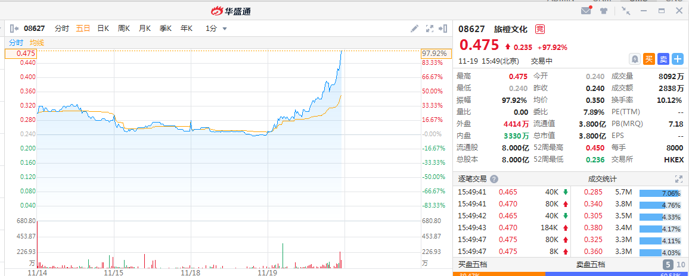Click the orange 买 buy button
The image size is (689, 276).
pyautogui.click(x=649, y=59)
